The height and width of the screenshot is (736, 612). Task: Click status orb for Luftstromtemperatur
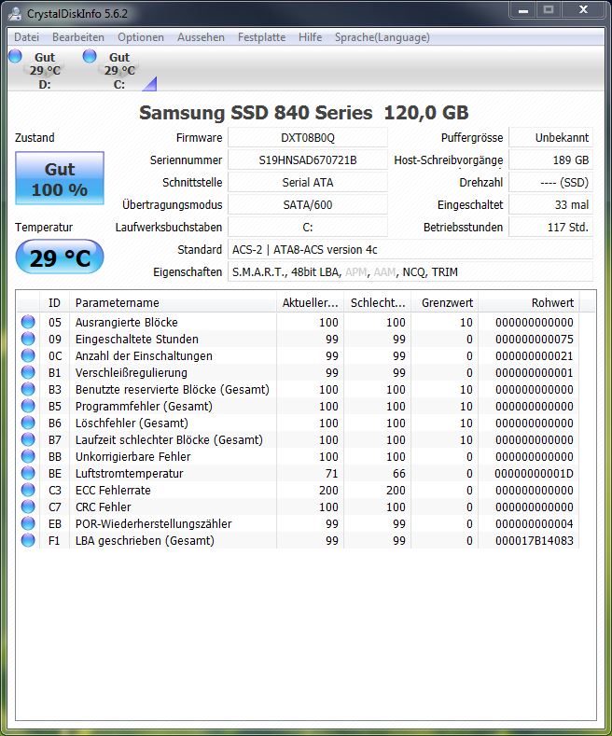tap(28, 473)
